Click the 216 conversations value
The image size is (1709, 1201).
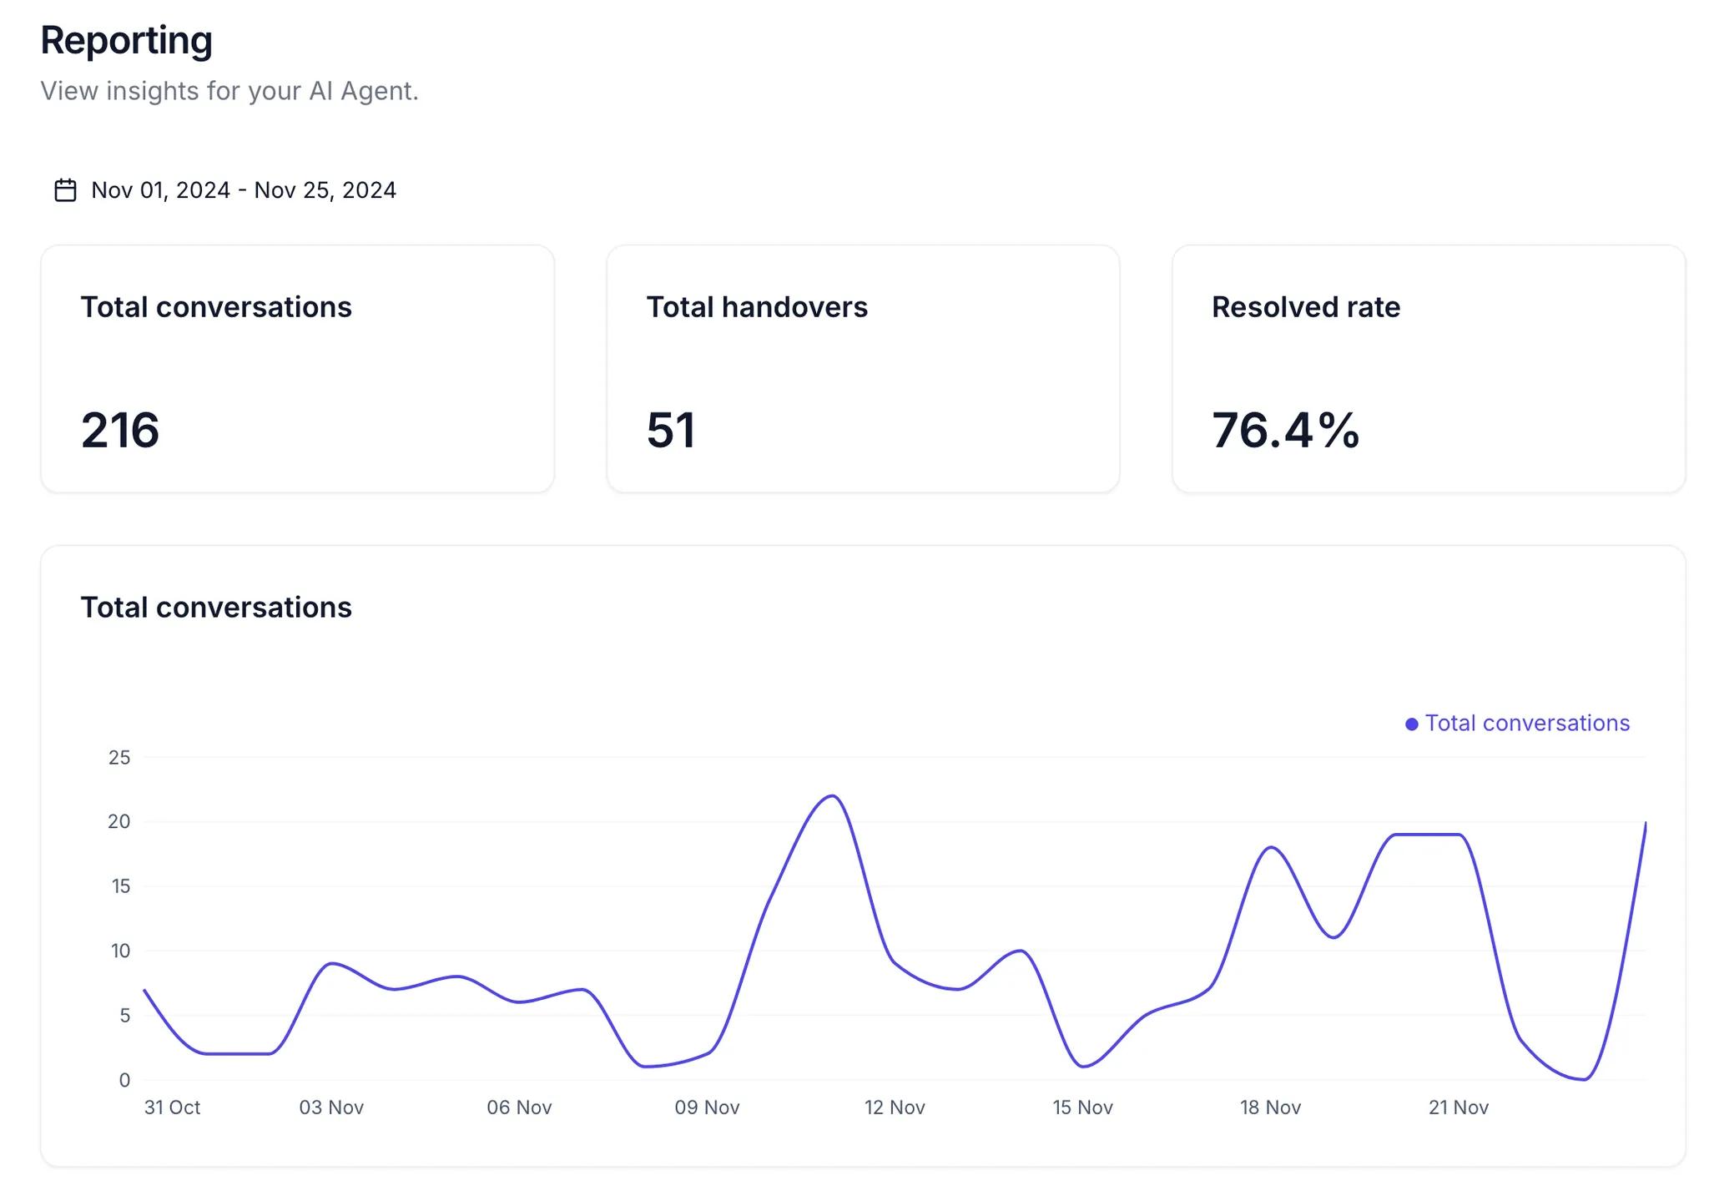[x=119, y=431]
